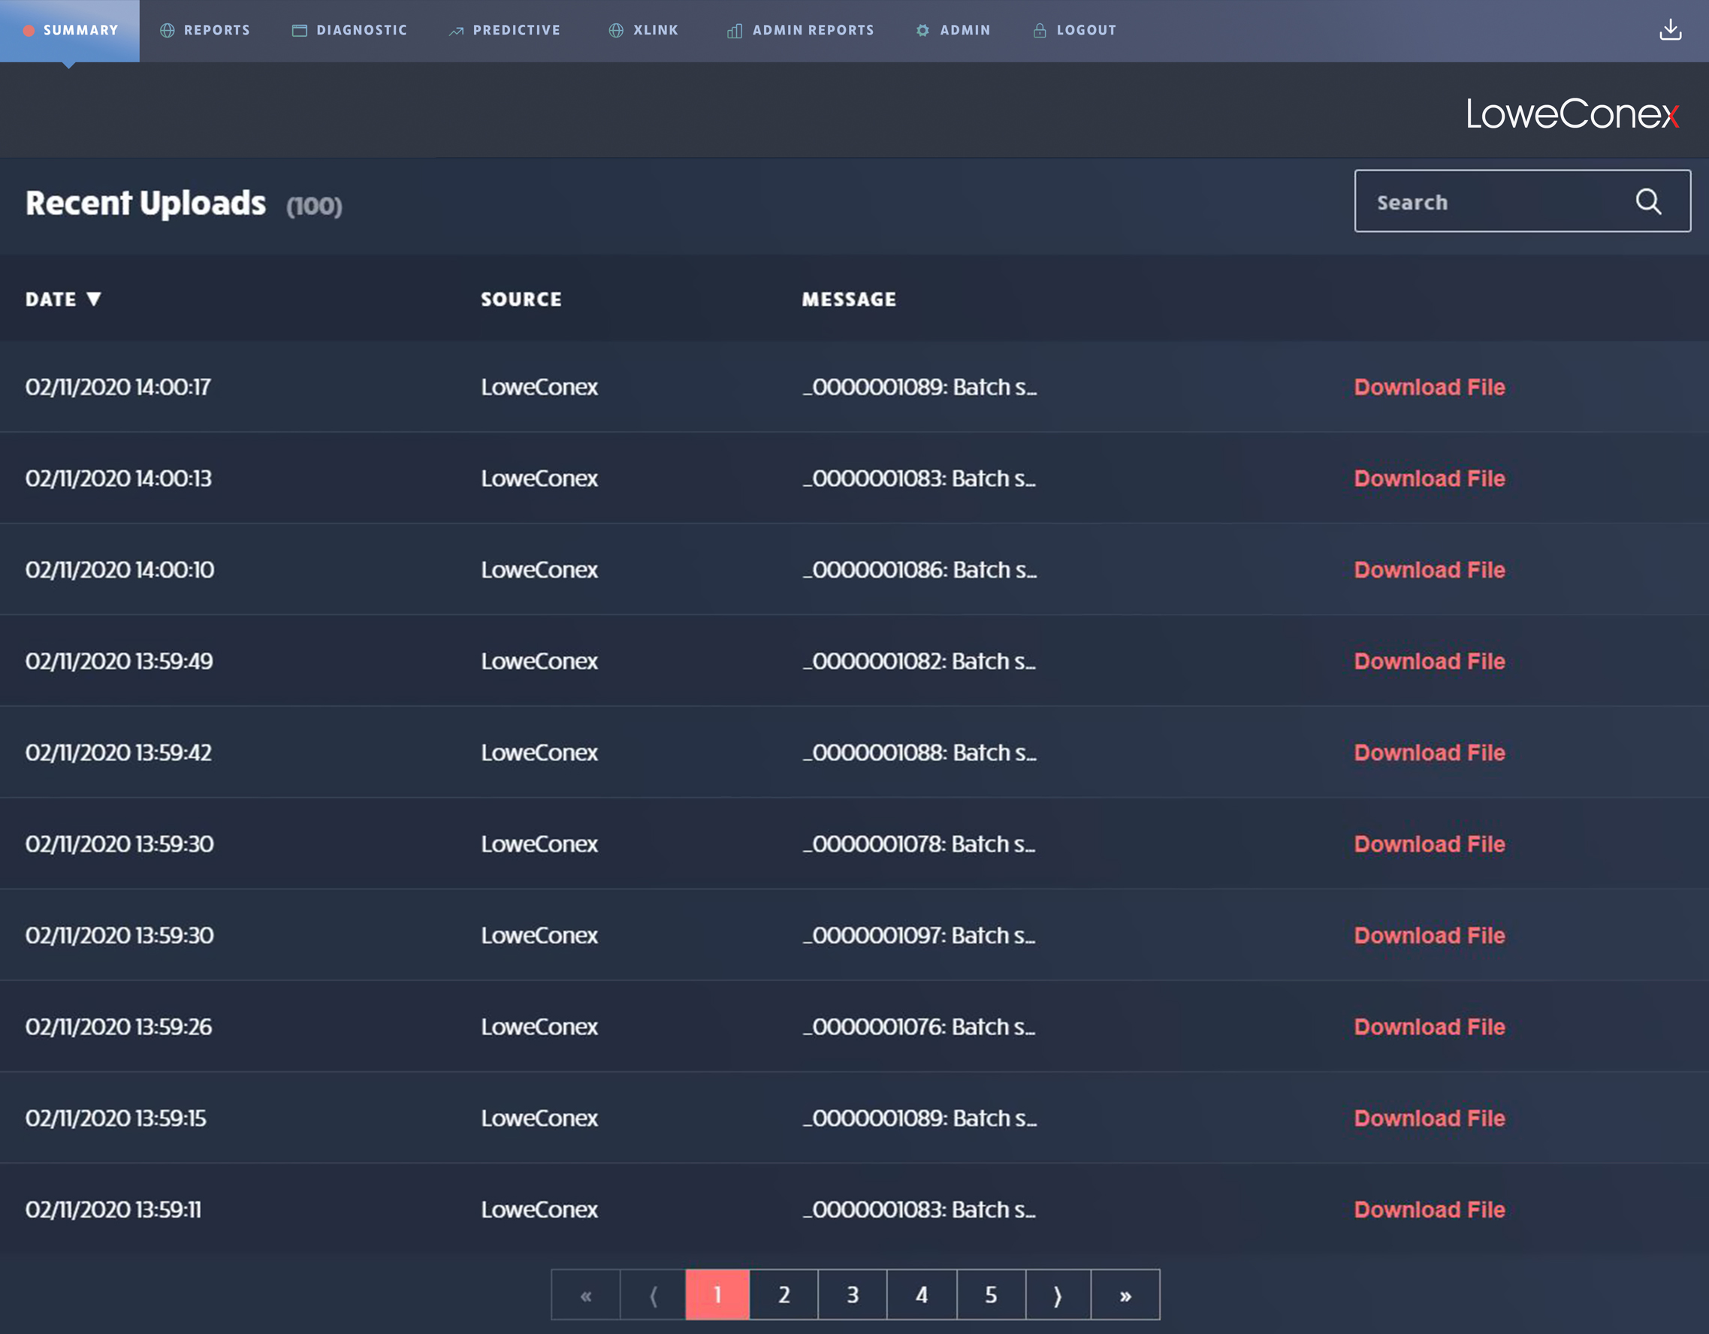Image resolution: width=1709 pixels, height=1334 pixels.
Task: Click the LoweConex logo
Action: pyautogui.click(x=1573, y=114)
